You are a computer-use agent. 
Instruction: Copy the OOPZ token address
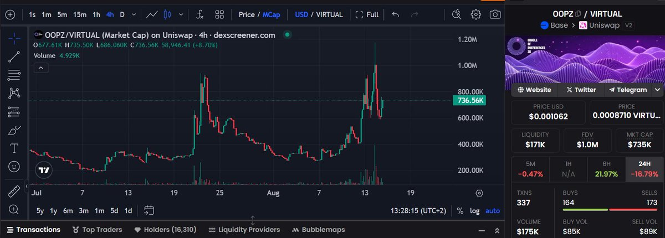(x=578, y=14)
